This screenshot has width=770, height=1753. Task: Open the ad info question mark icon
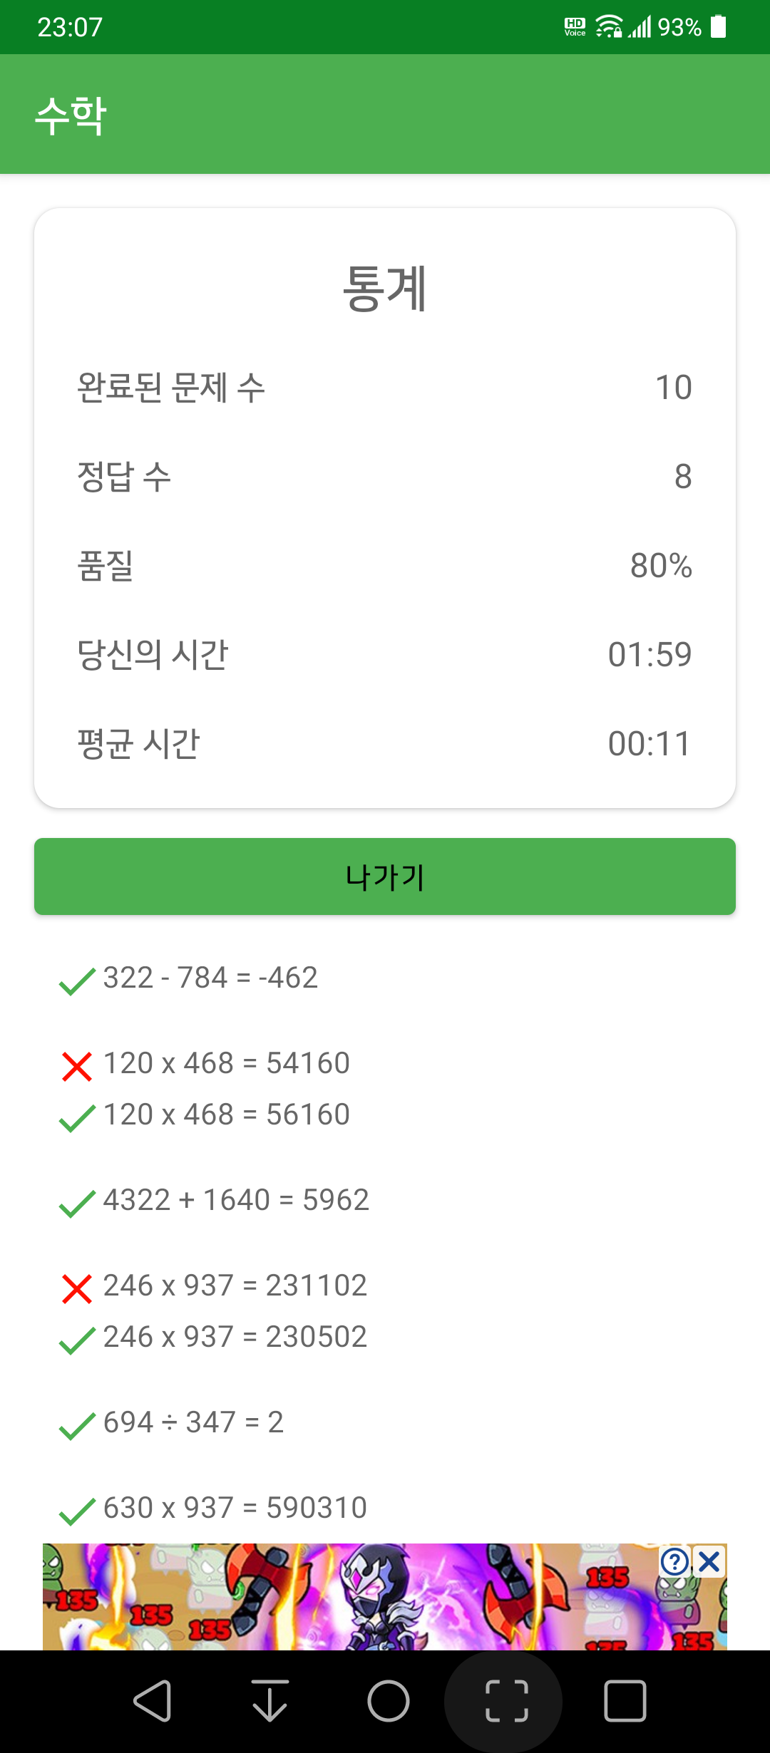point(674,1562)
